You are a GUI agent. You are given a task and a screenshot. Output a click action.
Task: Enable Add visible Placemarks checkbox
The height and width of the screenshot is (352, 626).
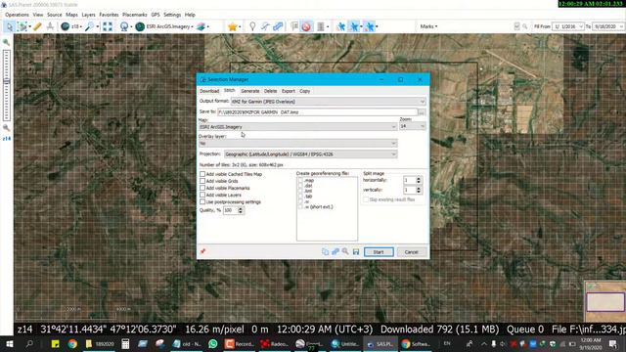pos(202,188)
